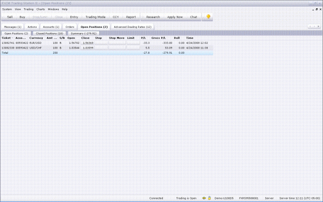The height and width of the screenshot is (202, 323).
Task: Click the Sell toolbar button
Action: point(10,17)
